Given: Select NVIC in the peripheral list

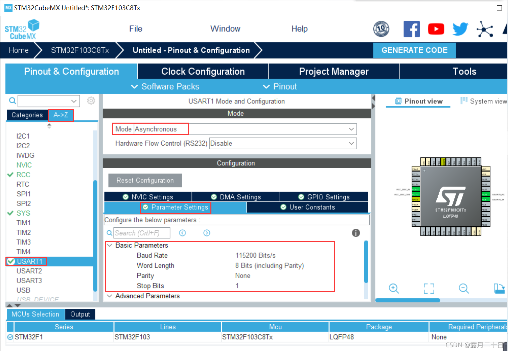Looking at the screenshot, I should [24, 165].
